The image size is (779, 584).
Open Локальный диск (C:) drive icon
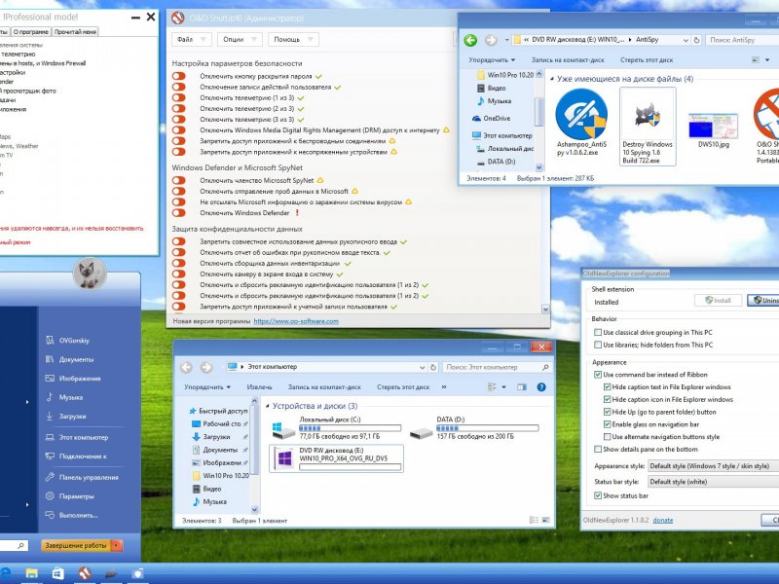point(283,430)
